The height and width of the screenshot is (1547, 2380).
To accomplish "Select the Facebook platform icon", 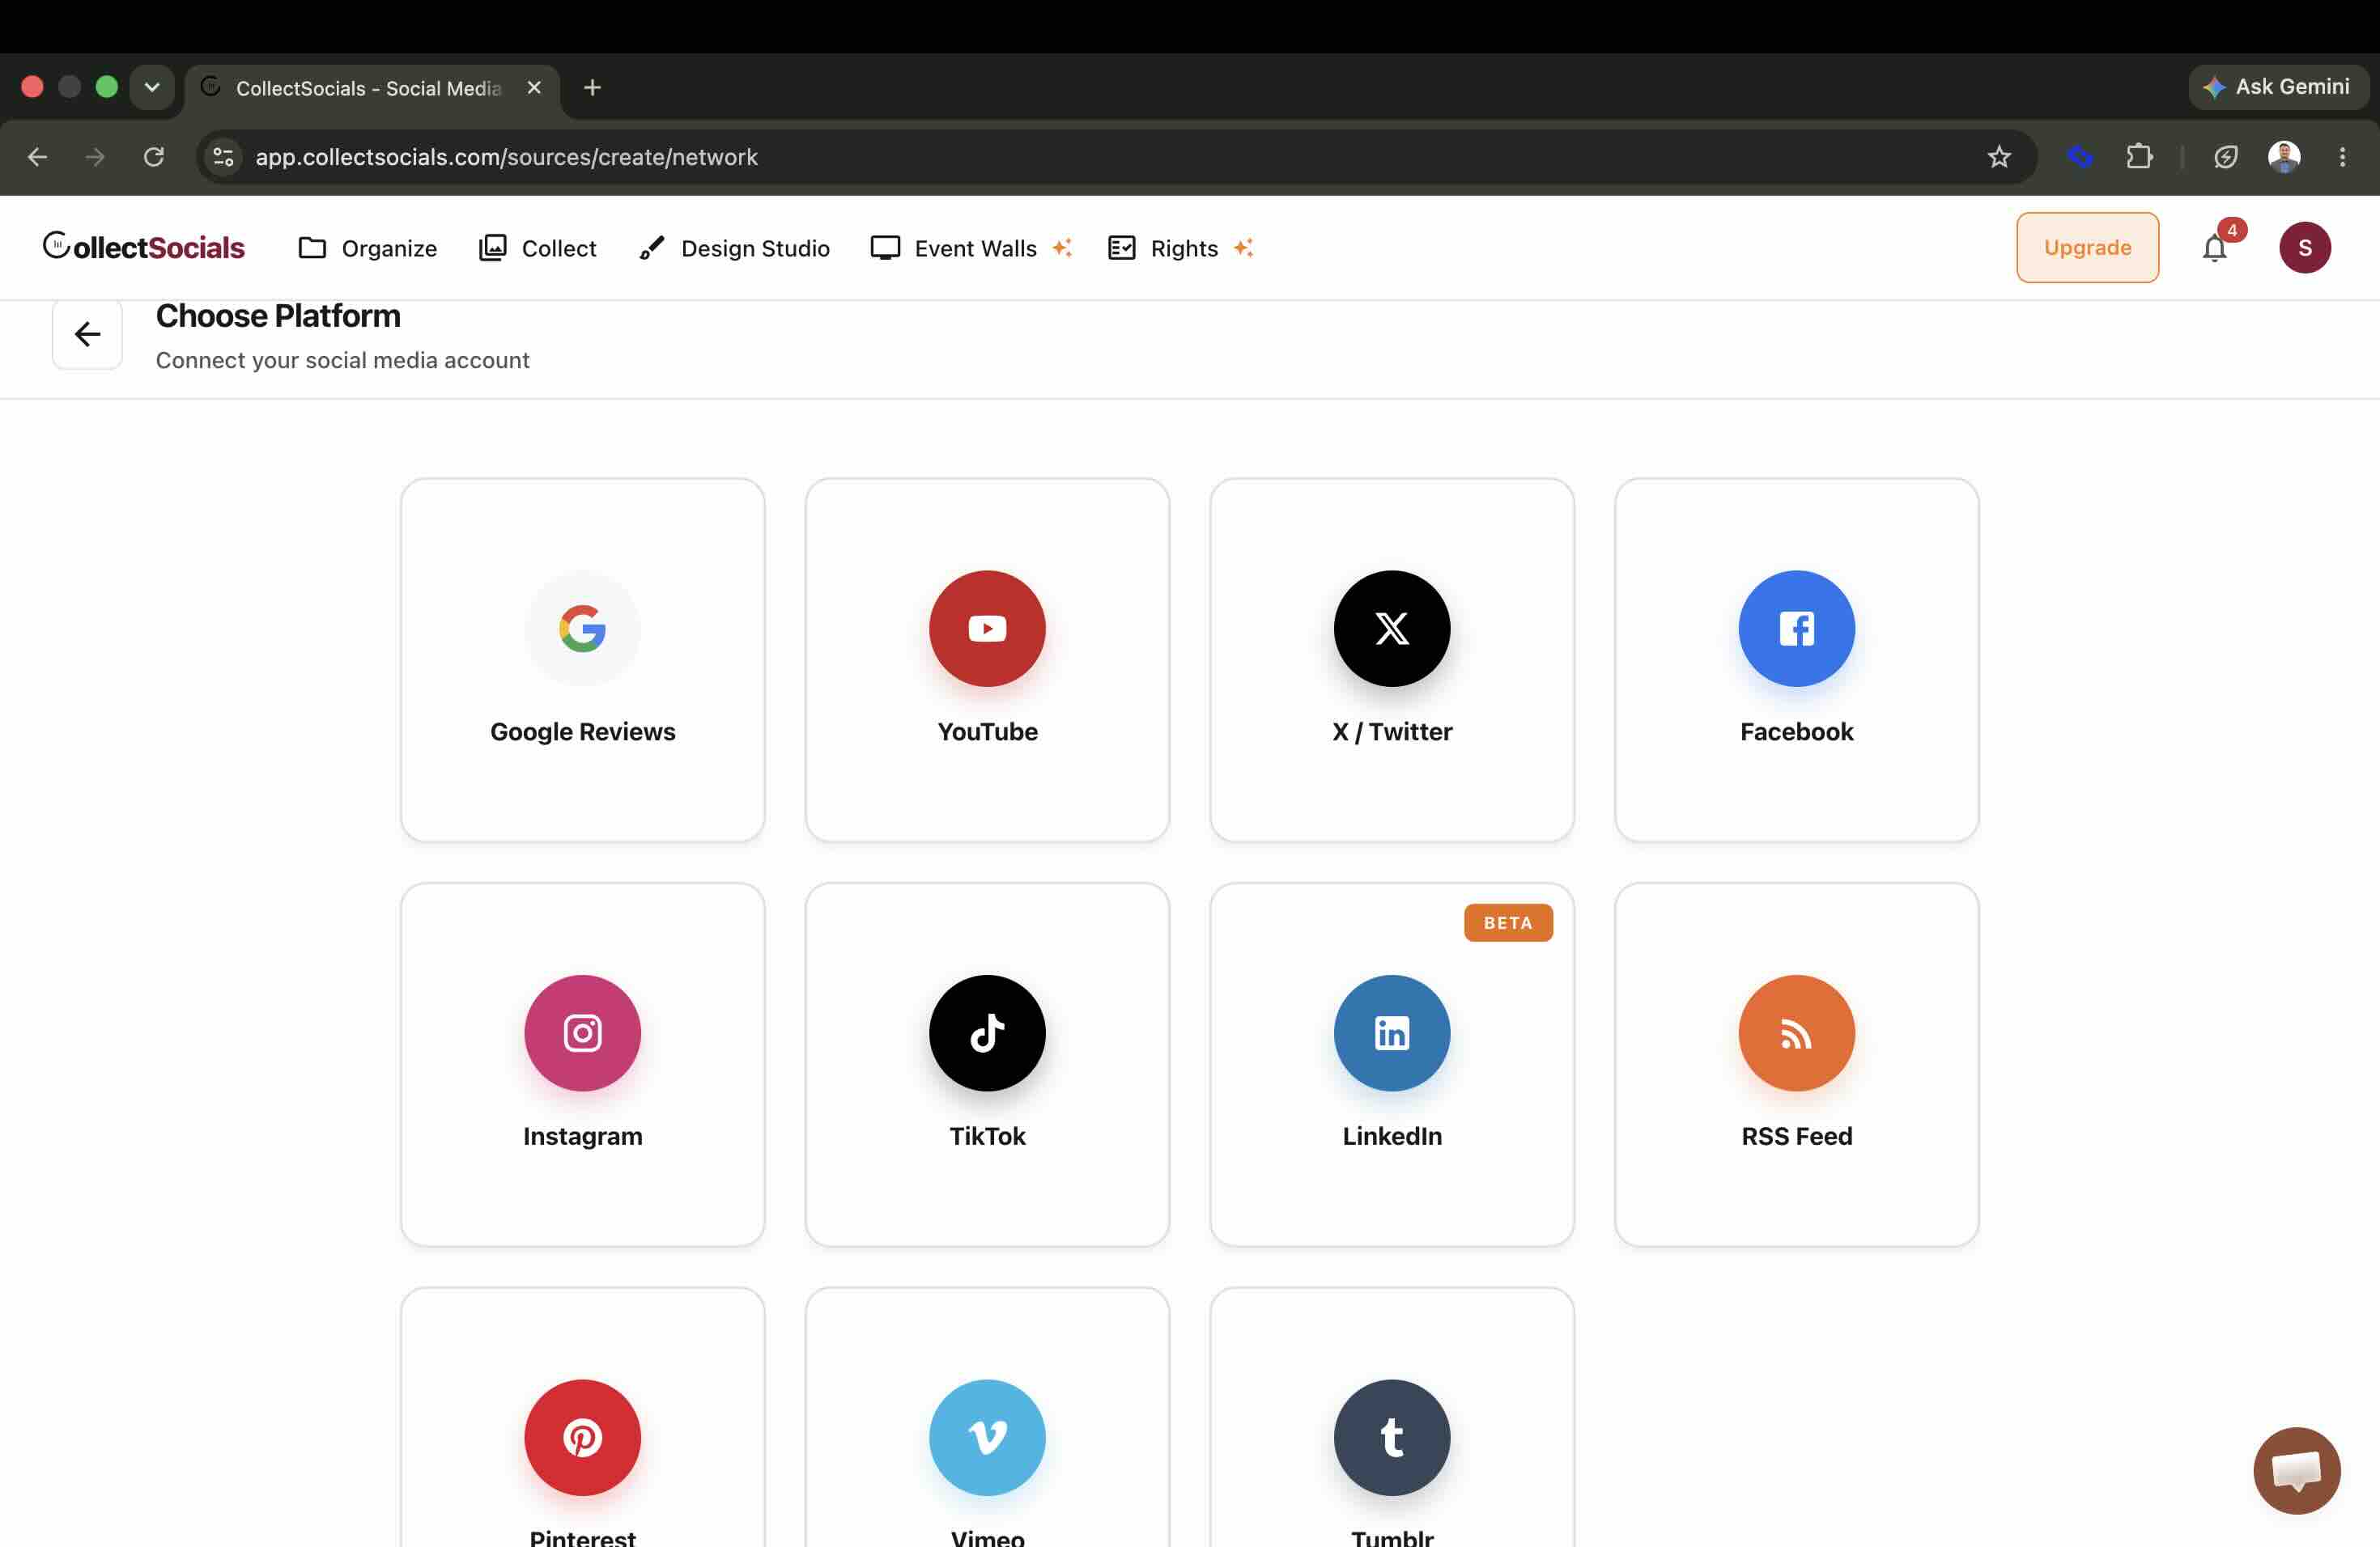I will (x=1796, y=629).
